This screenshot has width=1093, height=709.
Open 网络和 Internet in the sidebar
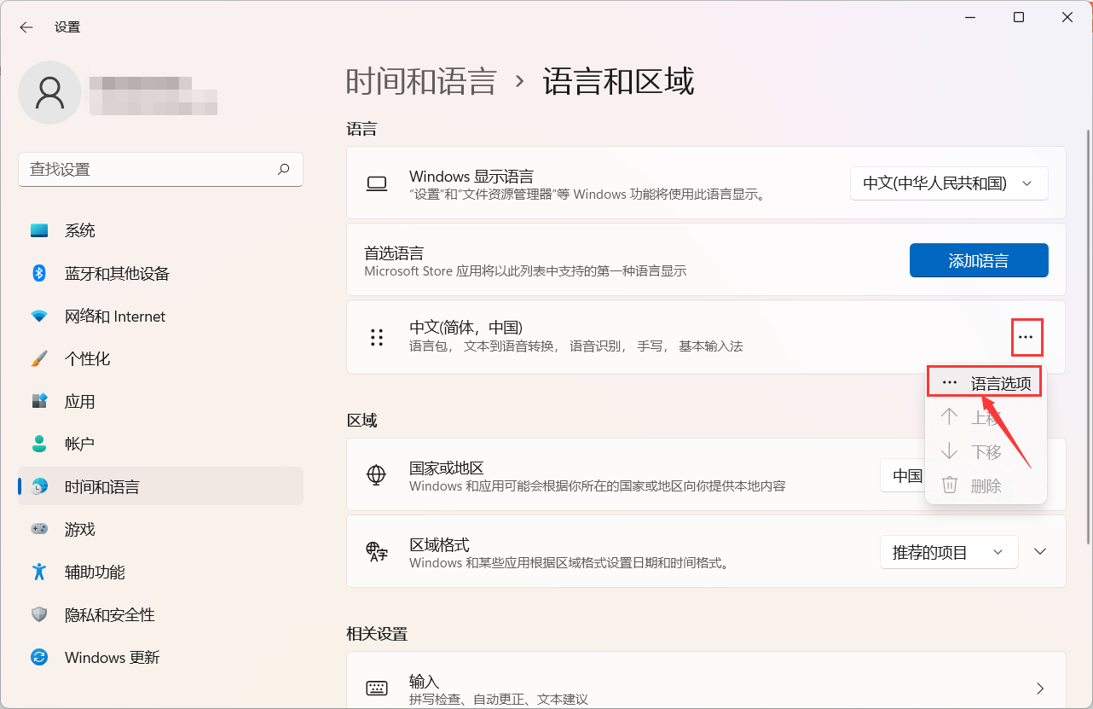[x=160, y=316]
